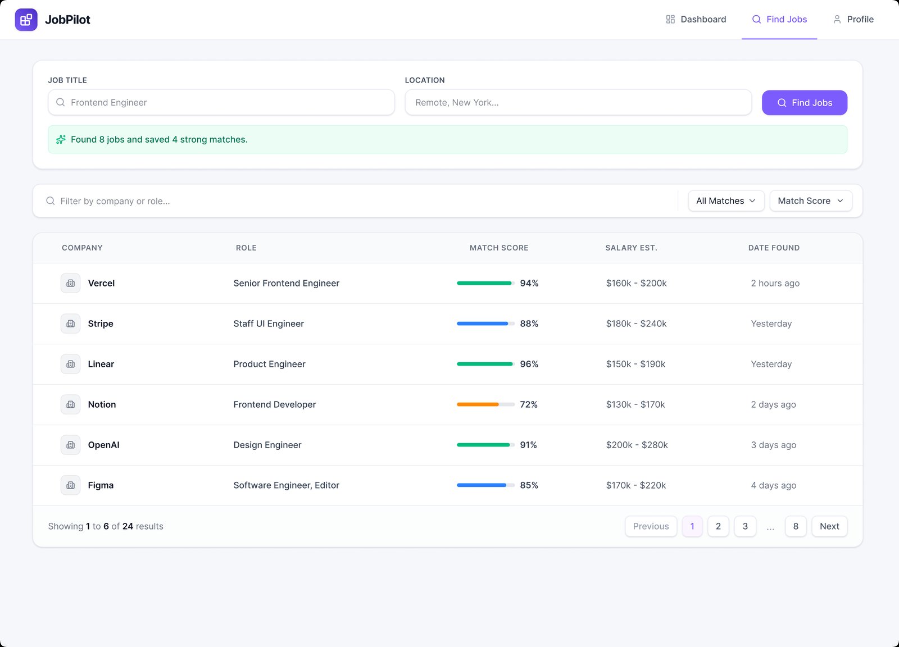Screen dimensions: 899x647
Task: Go to results page 2
Action: coord(718,526)
